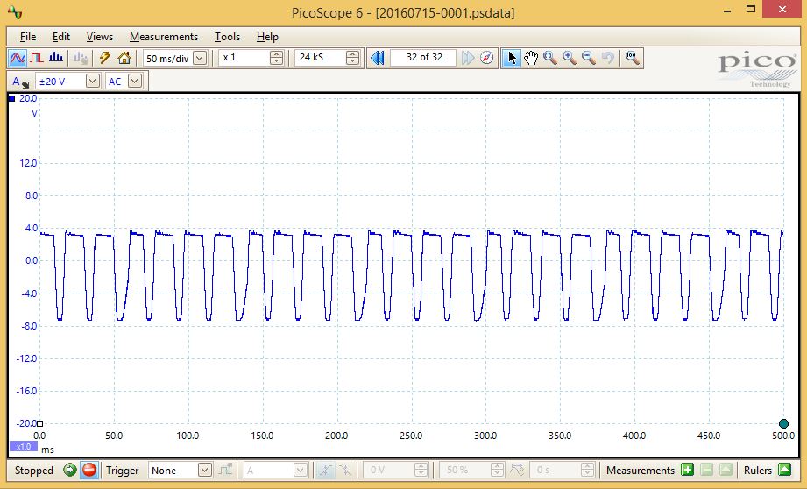Click the Home display icon
This screenshot has height=489, width=807.
coord(124,58)
